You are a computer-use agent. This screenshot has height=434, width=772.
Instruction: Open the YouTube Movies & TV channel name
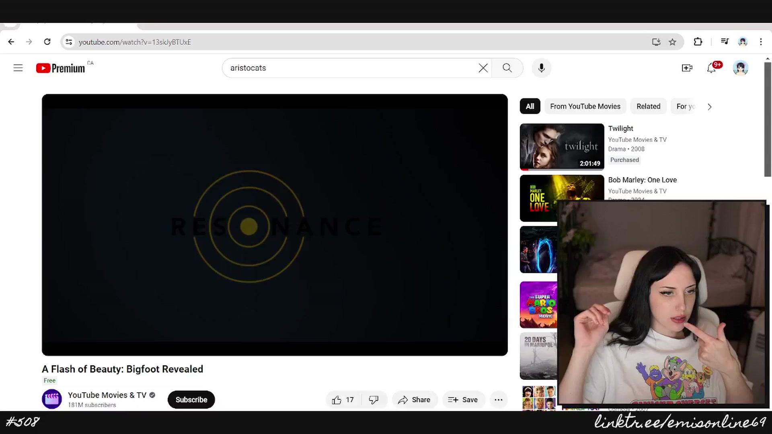(x=107, y=395)
